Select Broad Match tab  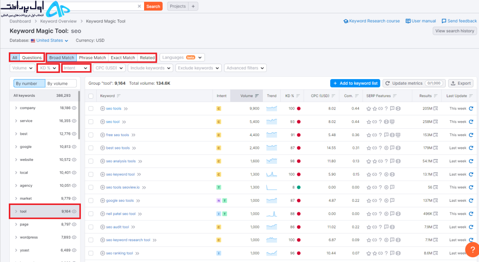pyautogui.click(x=61, y=58)
